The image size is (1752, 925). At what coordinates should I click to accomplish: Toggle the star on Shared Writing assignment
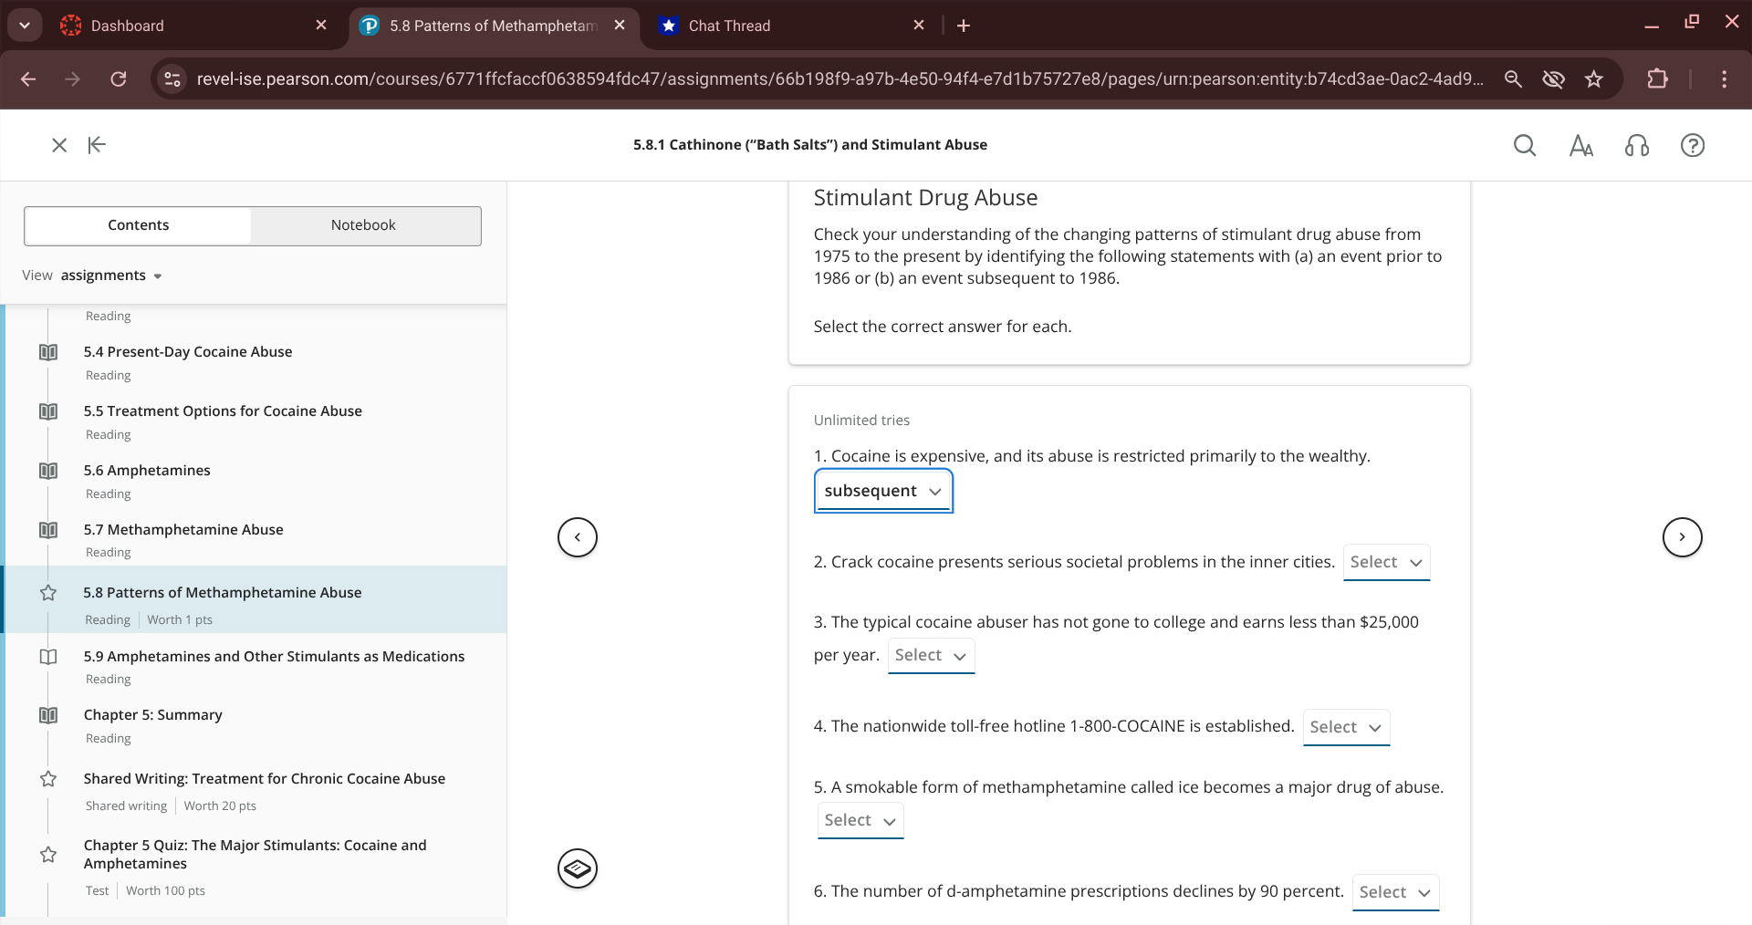click(x=47, y=779)
